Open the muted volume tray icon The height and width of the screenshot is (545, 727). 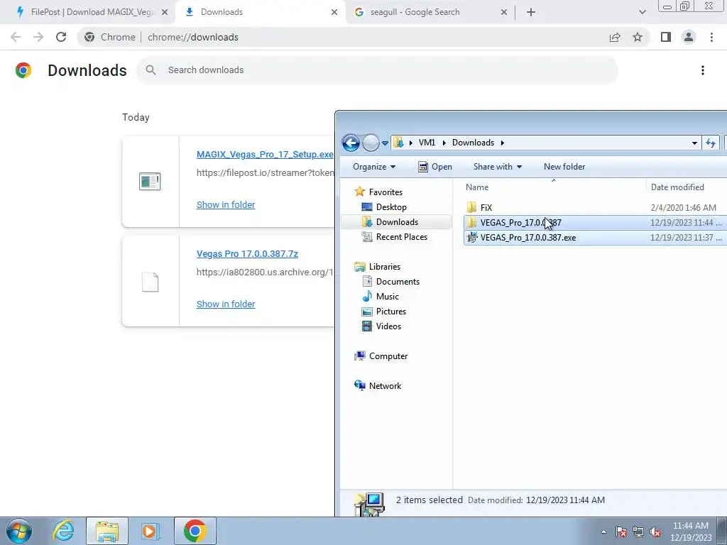(x=655, y=532)
